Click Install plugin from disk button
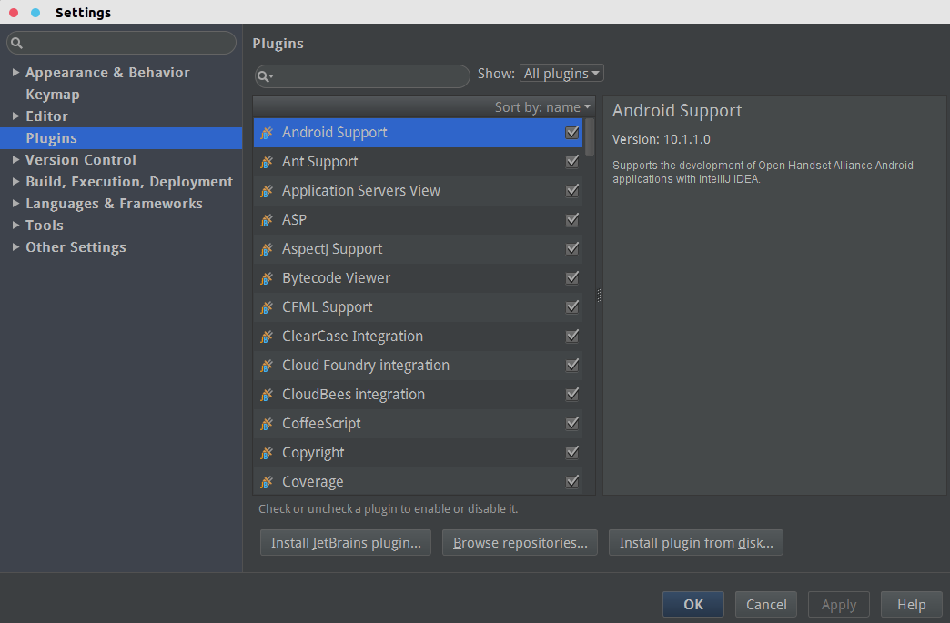The image size is (950, 623). coord(695,542)
